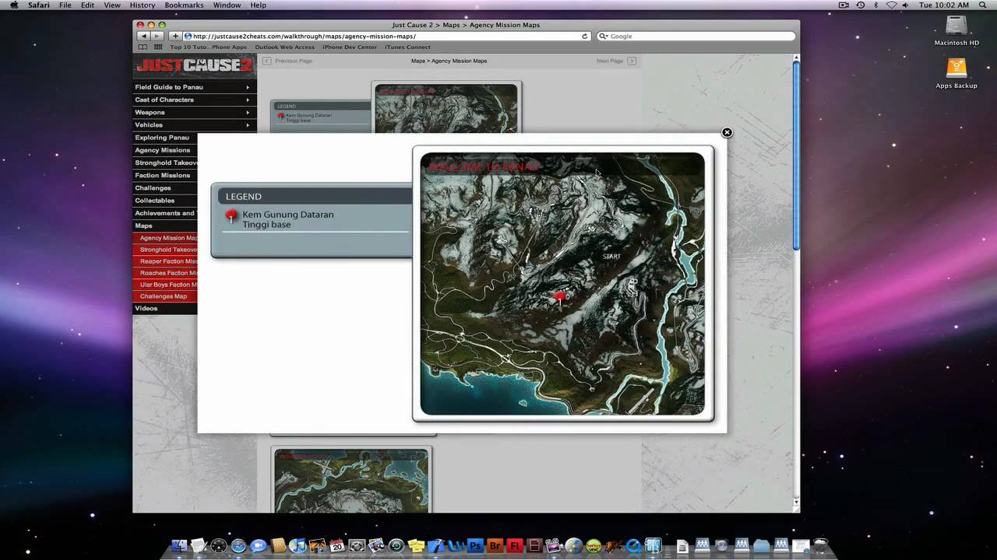This screenshot has height=560, width=997.
Task: Show Top Sites grid icon
Action: [x=158, y=47]
